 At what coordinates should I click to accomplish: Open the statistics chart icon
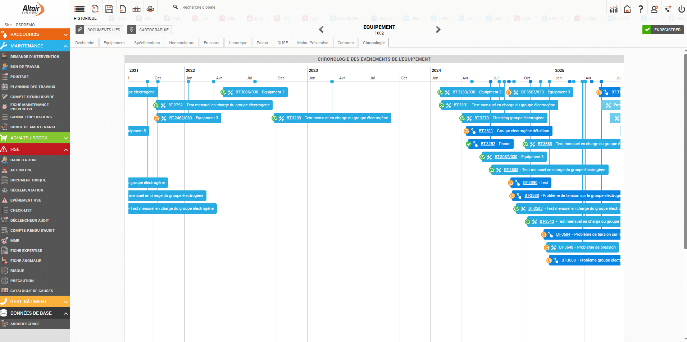pos(613,9)
